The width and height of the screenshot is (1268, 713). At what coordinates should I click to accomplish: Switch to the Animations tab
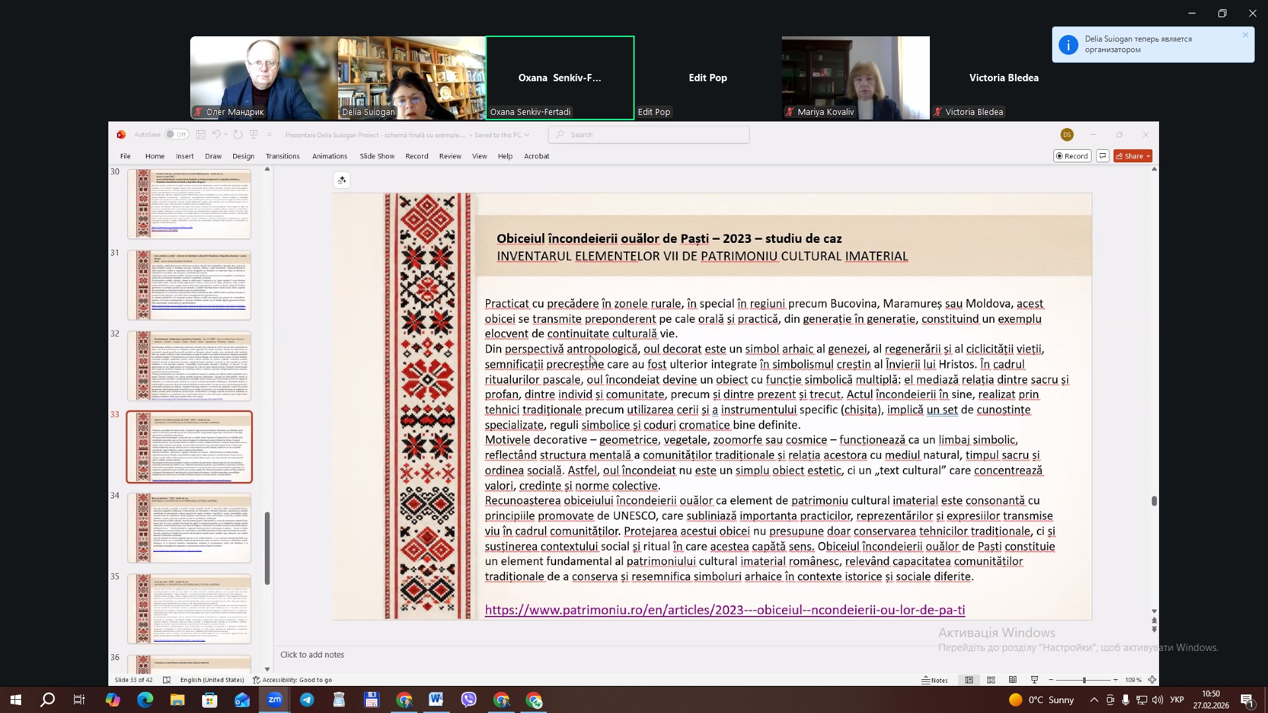coord(330,156)
